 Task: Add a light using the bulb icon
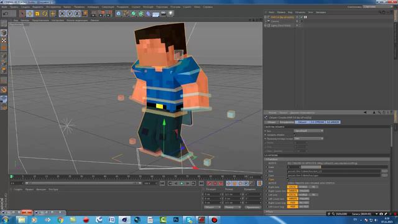[x=171, y=14]
